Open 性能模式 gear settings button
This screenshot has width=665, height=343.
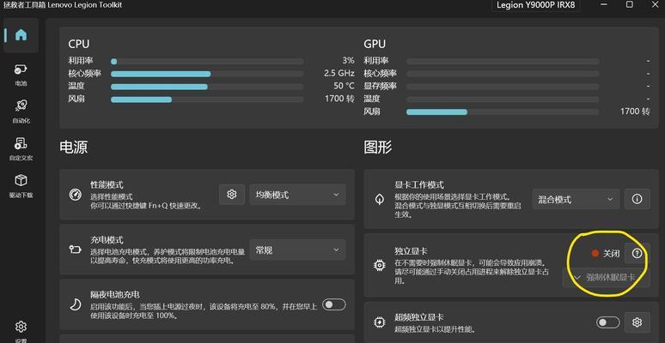232,195
